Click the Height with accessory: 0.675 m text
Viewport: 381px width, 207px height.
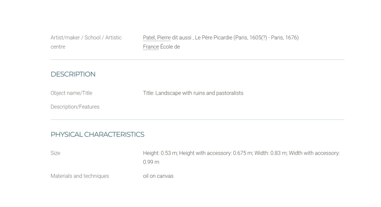pyautogui.click(x=216, y=153)
